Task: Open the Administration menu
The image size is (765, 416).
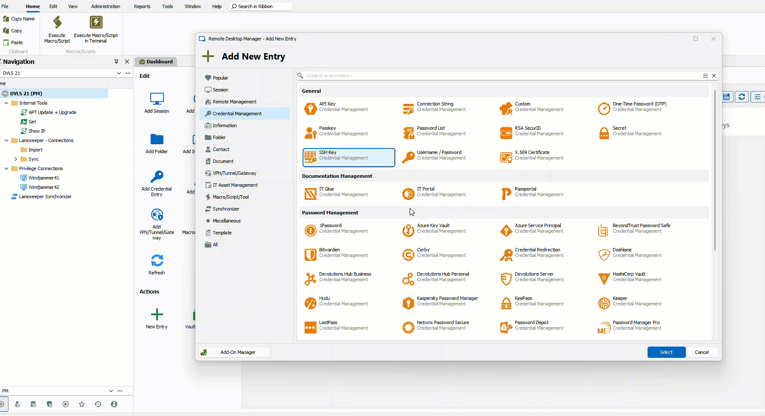Action: coord(106,6)
